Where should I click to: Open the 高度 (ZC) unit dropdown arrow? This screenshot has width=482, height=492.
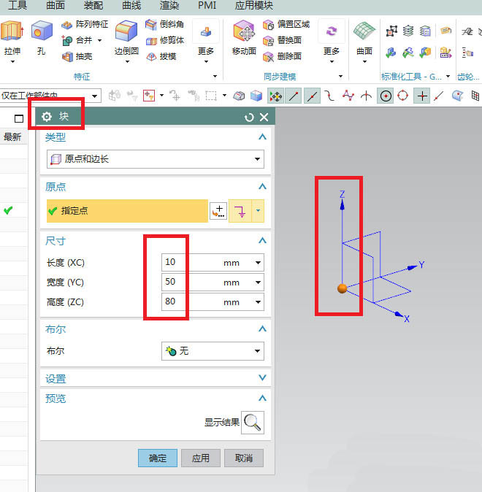[x=258, y=302]
